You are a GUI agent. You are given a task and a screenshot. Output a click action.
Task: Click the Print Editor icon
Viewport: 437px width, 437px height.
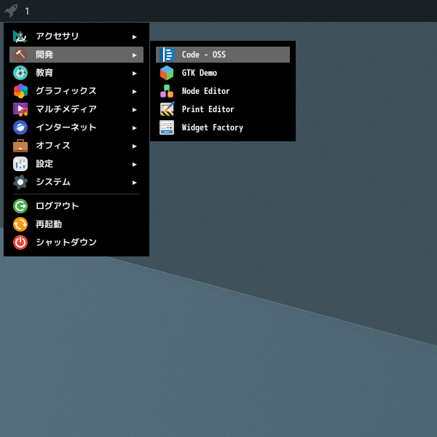(167, 109)
